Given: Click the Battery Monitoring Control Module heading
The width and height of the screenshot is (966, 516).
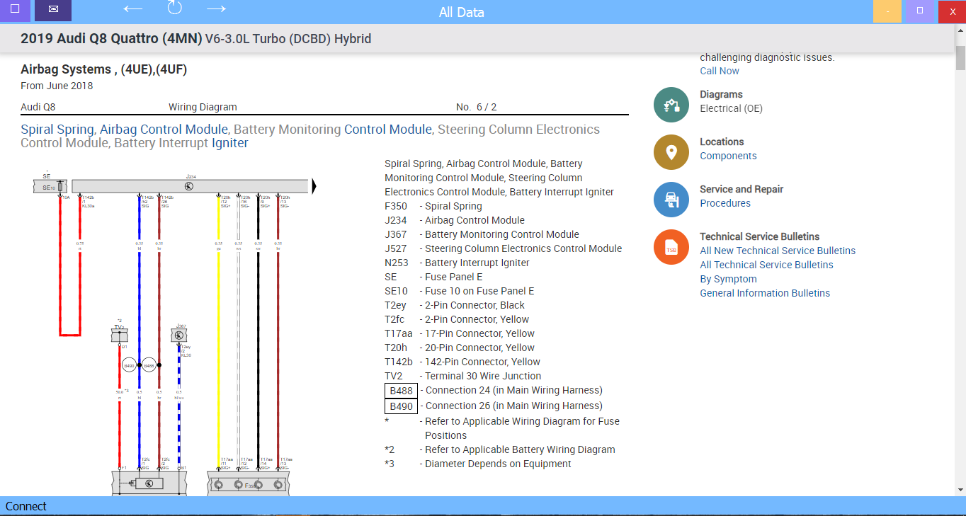Looking at the screenshot, I should [x=333, y=130].
